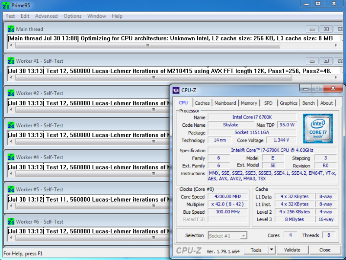This screenshot has width=346, height=260.
Task: Click the Worker #5 Test 11 log line
Action: click(x=89, y=199)
